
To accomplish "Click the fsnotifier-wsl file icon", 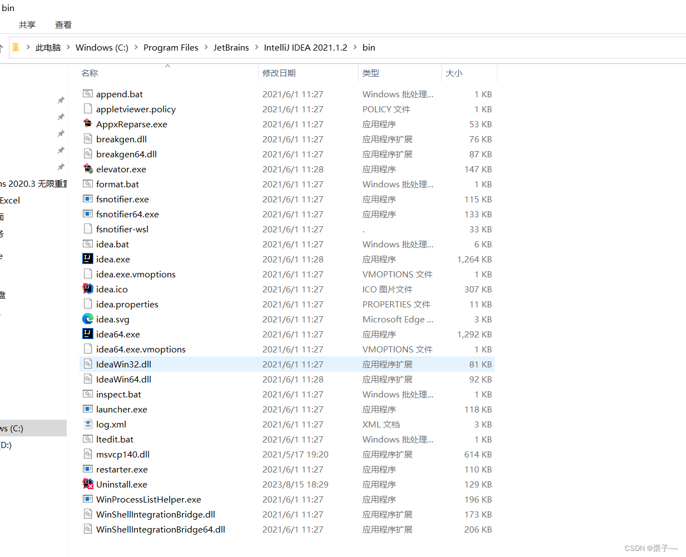I will coord(88,229).
